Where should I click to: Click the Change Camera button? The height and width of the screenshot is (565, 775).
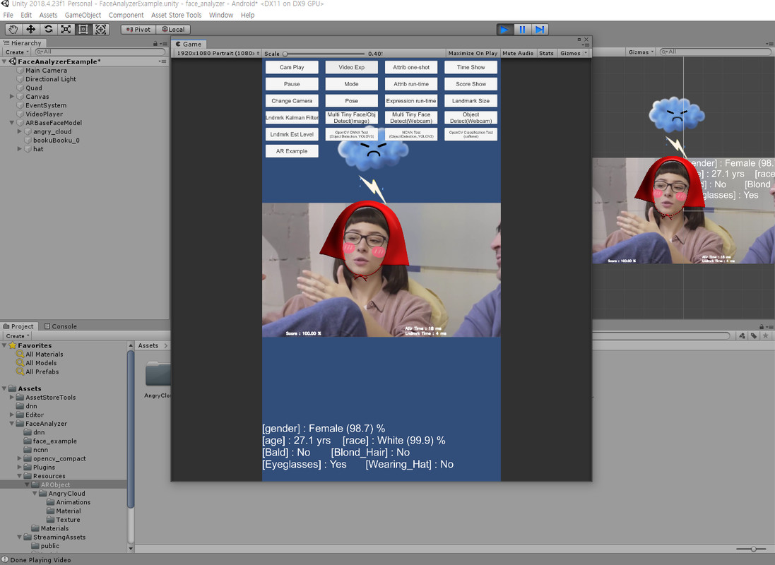(292, 101)
